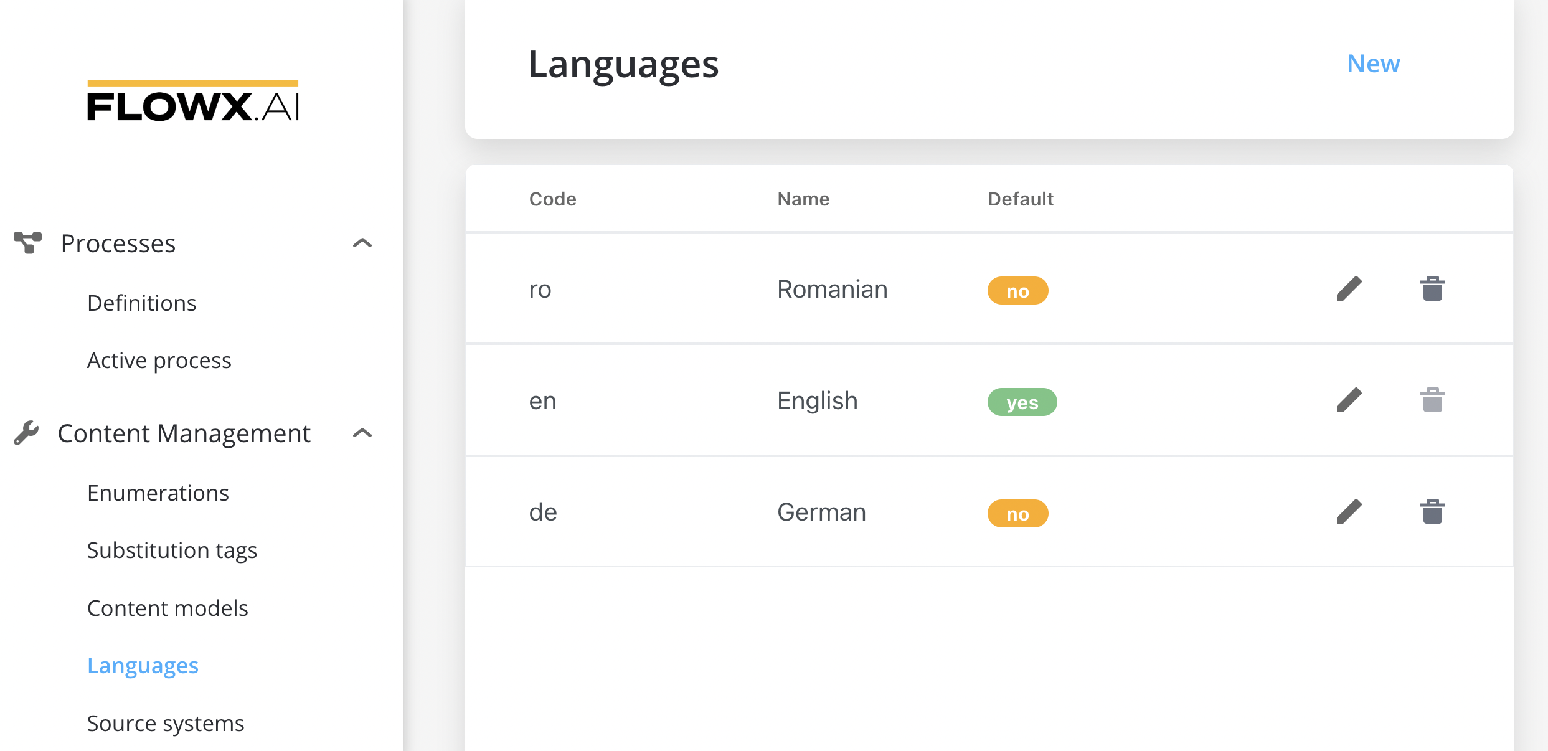Open Definitions under Processes
1548x751 pixels.
(141, 302)
